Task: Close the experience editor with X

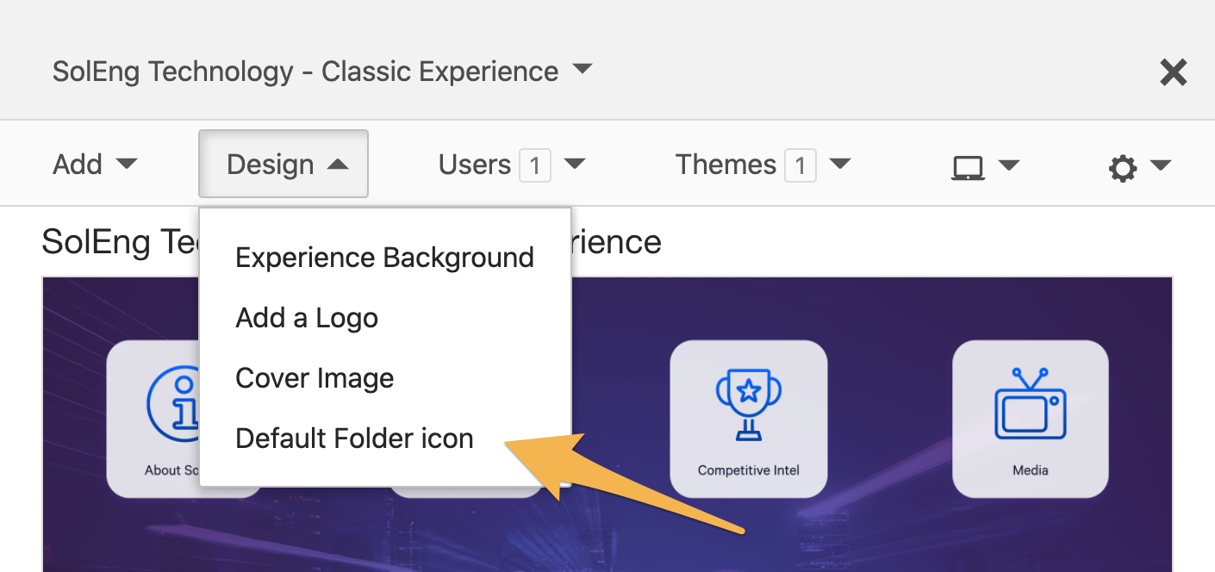Action: coord(1174,72)
